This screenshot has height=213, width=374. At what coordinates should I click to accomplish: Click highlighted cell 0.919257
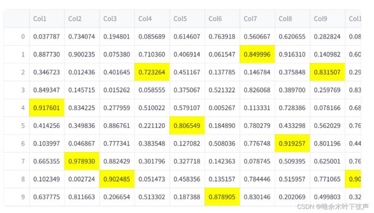[x=292, y=143]
